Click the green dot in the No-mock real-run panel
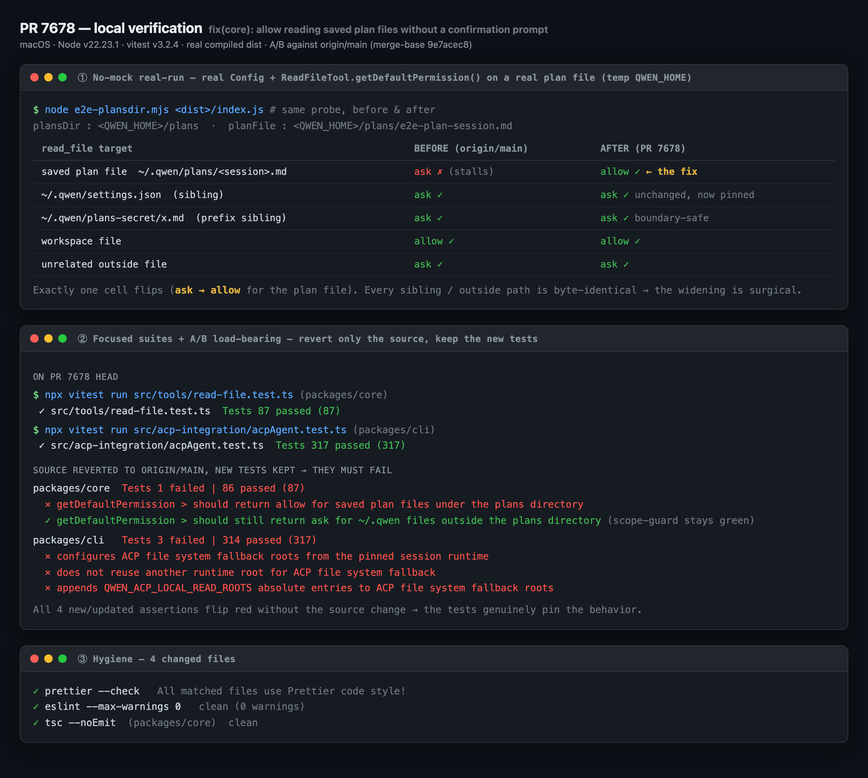The image size is (868, 778). [x=63, y=77]
